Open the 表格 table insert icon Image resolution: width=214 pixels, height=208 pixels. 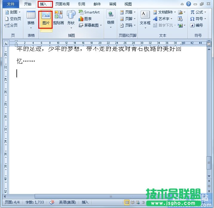click(x=31, y=15)
